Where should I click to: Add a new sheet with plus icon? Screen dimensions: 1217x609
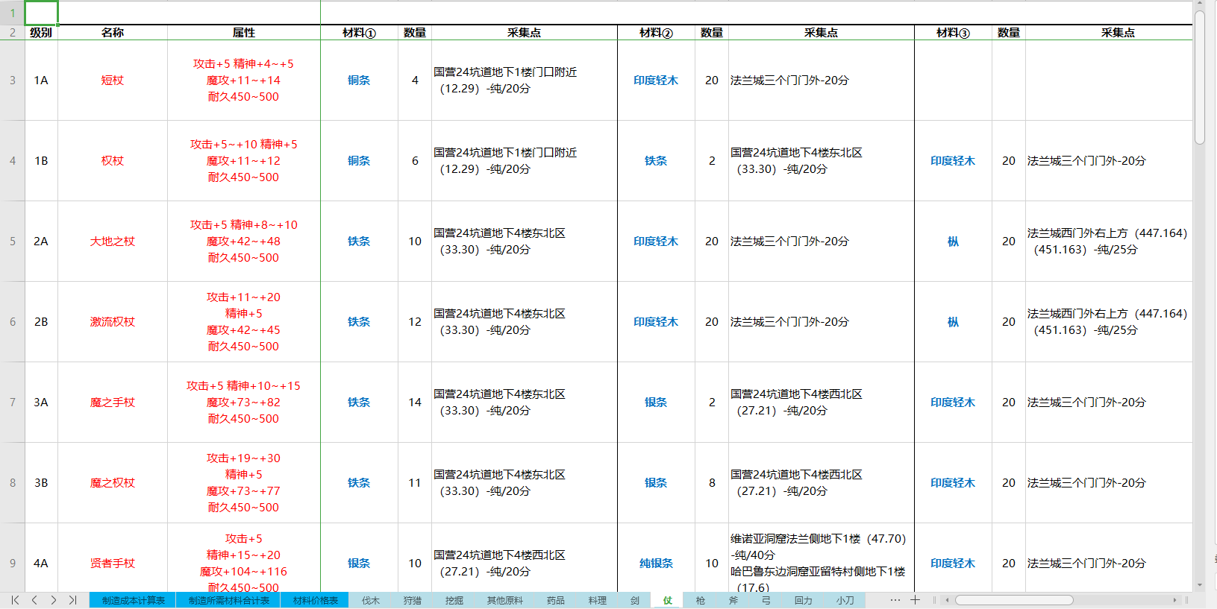click(x=916, y=600)
